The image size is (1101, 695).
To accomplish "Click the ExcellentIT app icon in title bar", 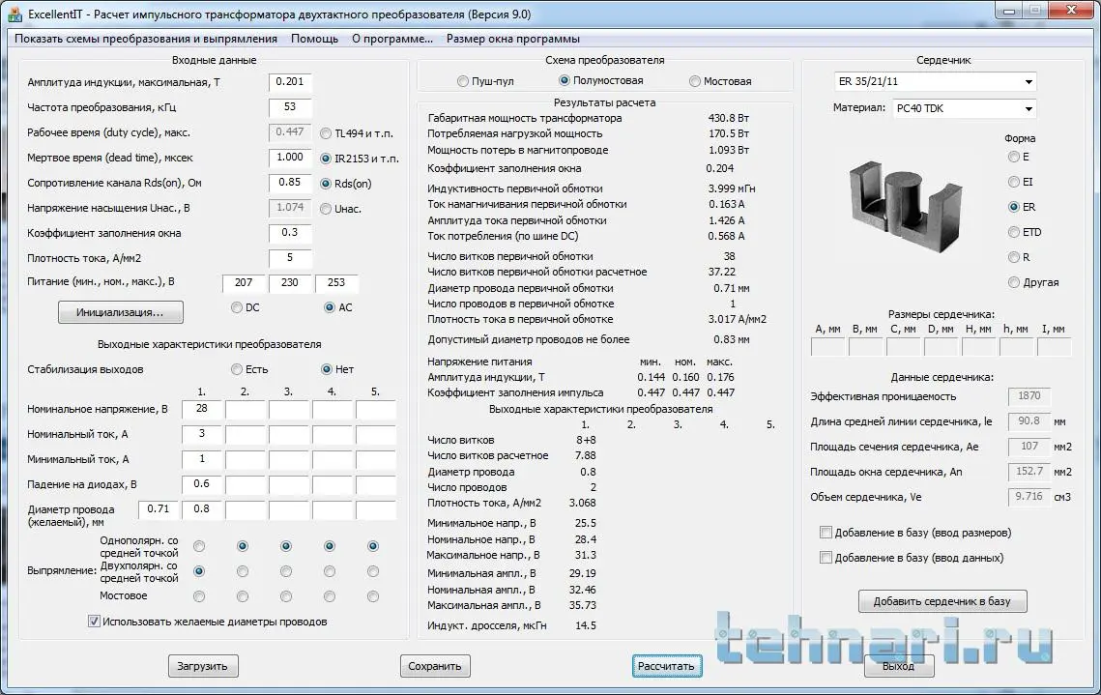I will coord(14,14).
